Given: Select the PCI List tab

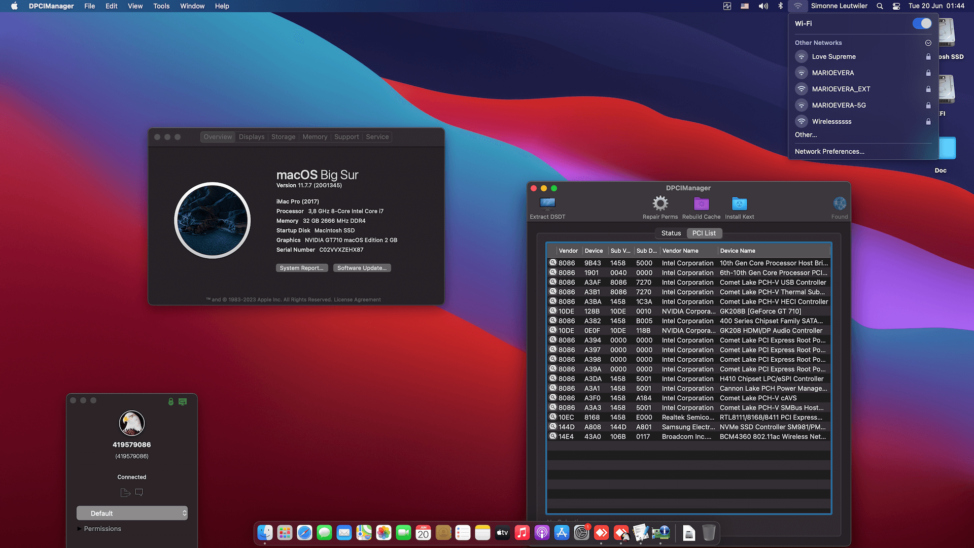Looking at the screenshot, I should (x=704, y=233).
